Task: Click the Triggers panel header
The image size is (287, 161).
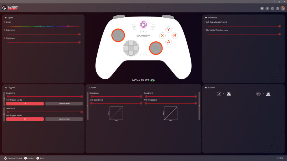Action: [x=10, y=87]
